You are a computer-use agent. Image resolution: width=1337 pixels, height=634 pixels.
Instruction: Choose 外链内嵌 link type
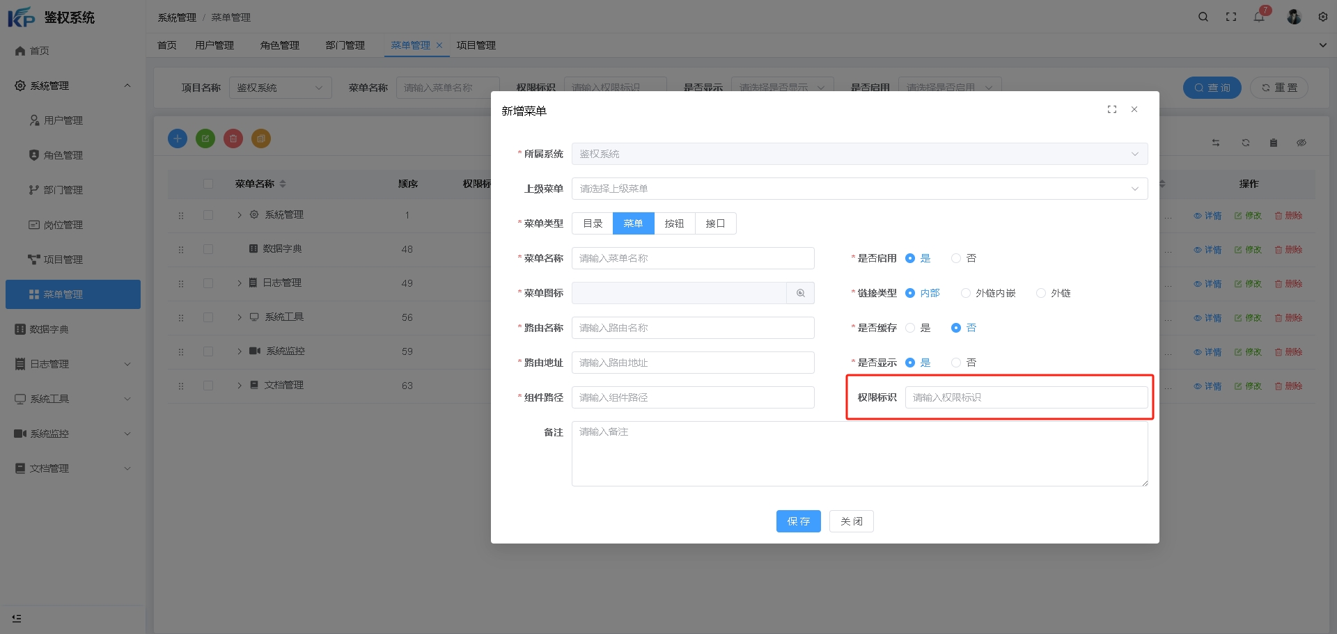click(966, 293)
